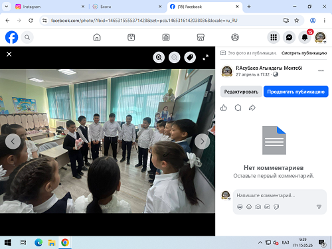This screenshot has height=249, width=332.
Task: Show the next photo arrow
Action: pos(203,141)
